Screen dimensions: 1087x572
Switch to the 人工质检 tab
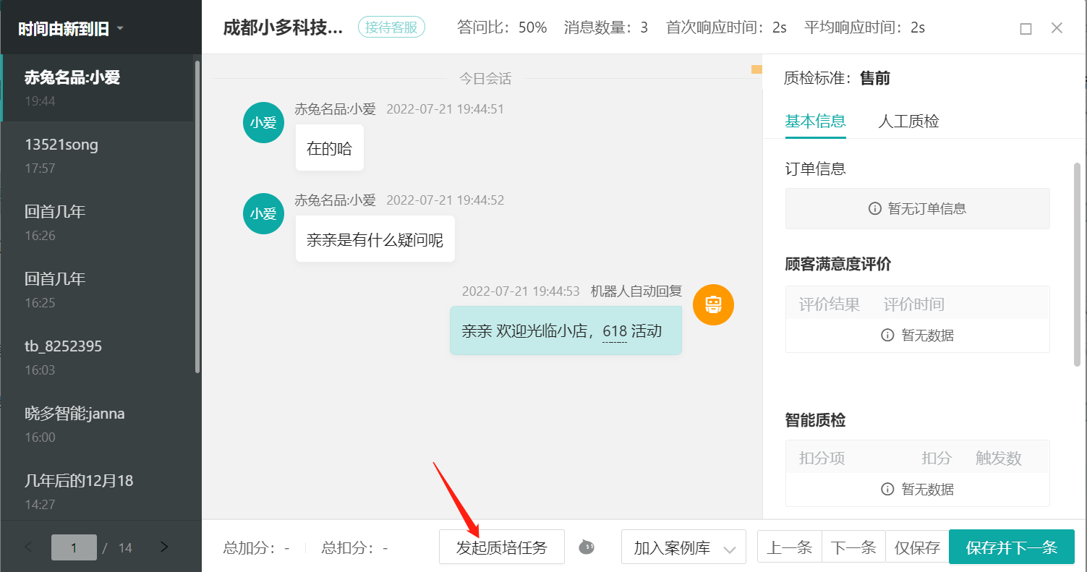click(x=908, y=121)
